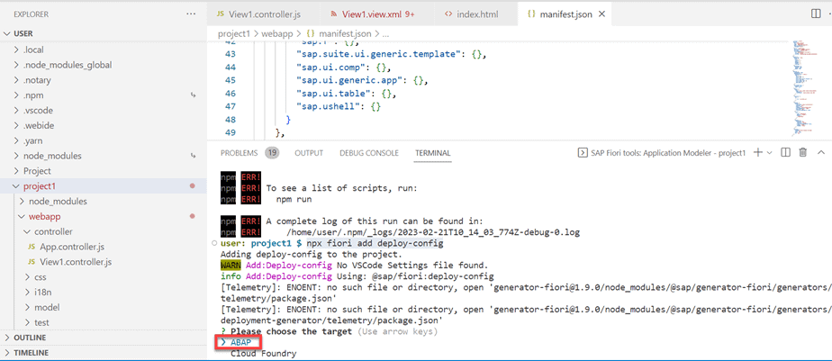Select the TERMINAL panel tab

coord(433,153)
